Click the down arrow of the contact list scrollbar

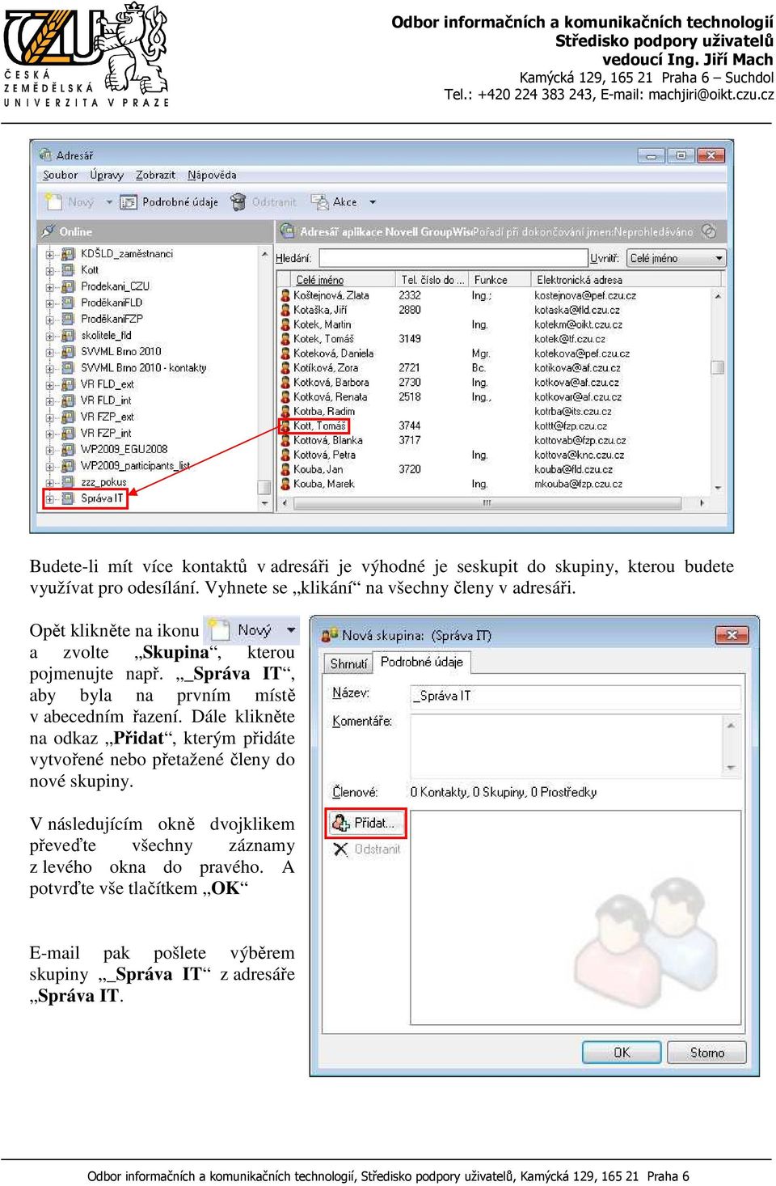(718, 488)
